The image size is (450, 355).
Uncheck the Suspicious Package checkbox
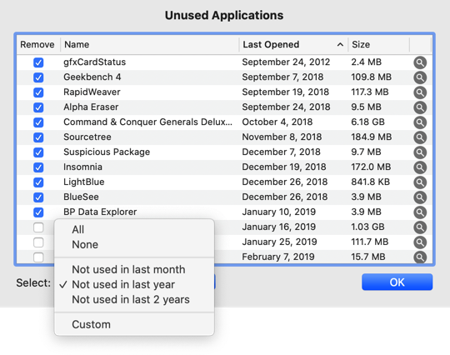click(x=38, y=152)
